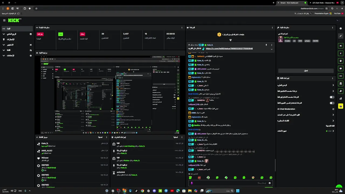Open the الإنجازات sidebar item

[17, 39]
